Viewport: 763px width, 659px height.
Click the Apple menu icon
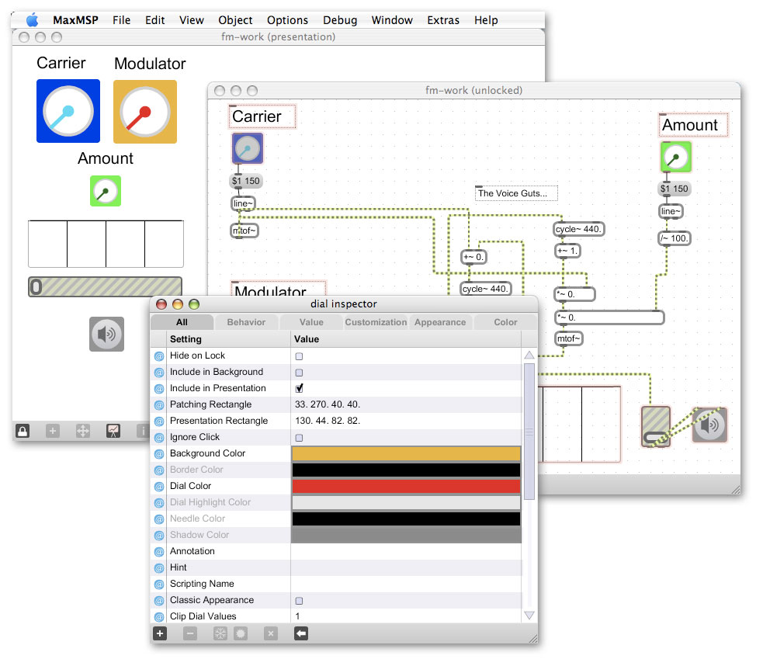[x=33, y=20]
